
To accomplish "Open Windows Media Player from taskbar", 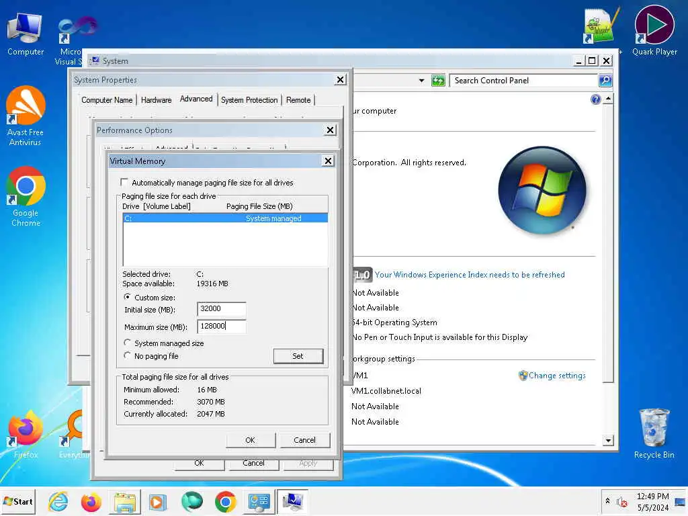I will [157, 501].
